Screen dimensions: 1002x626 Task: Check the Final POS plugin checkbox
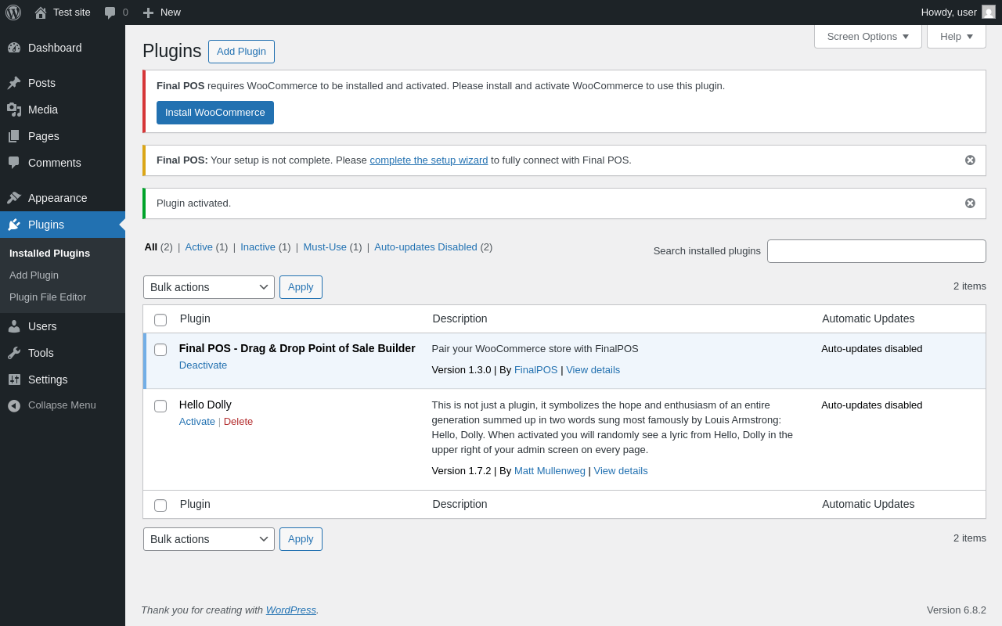click(x=160, y=350)
